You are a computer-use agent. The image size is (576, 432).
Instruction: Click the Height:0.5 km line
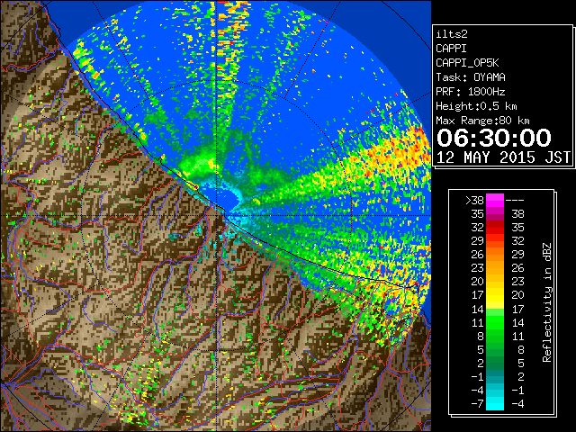click(x=476, y=106)
